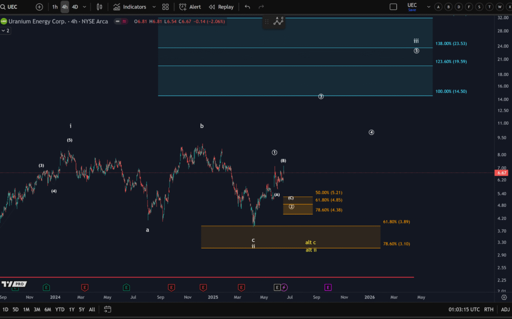Click the circled T toolbar icon

pos(489,7)
